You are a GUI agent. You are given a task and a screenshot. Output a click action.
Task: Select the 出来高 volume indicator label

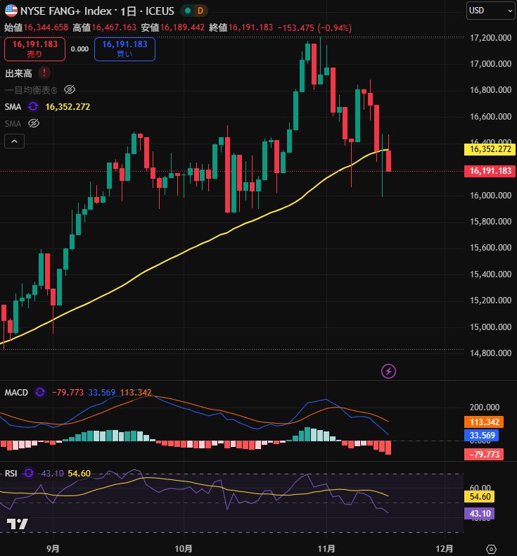pyautogui.click(x=20, y=72)
